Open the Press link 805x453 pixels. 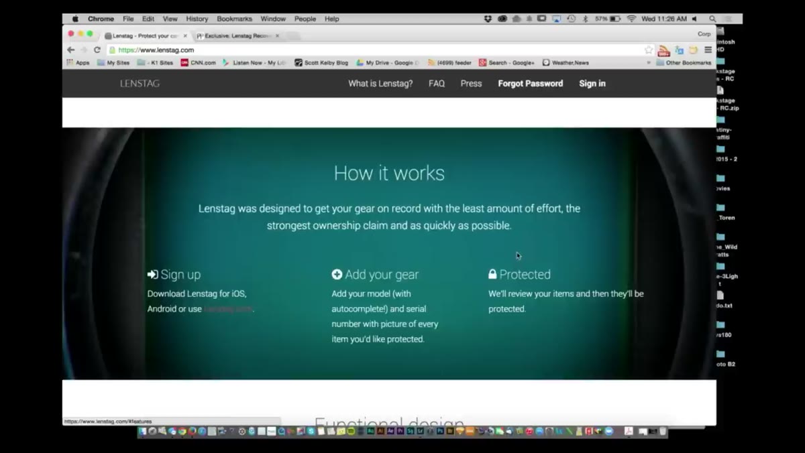tap(471, 84)
